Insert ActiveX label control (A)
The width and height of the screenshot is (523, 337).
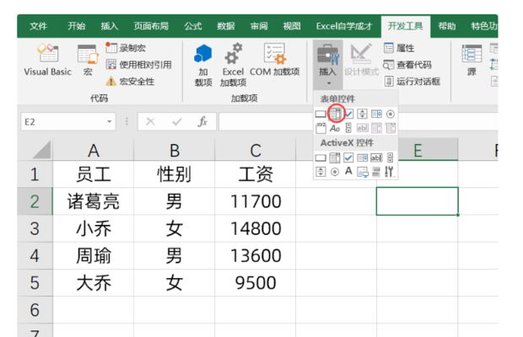click(x=348, y=171)
